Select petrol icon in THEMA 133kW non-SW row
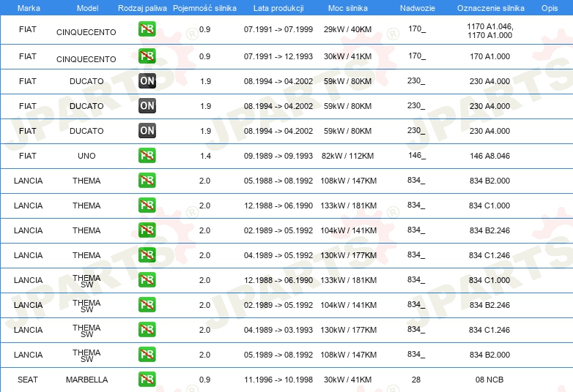The image size is (573, 392). (147, 206)
